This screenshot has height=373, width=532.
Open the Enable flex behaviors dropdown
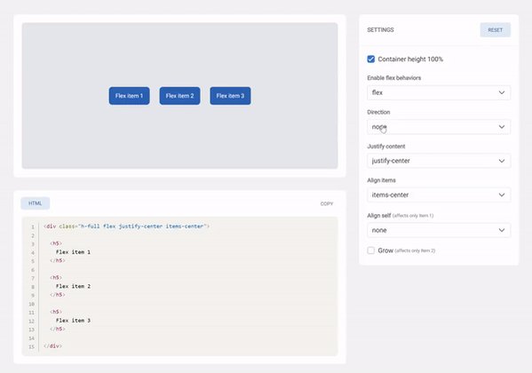tap(439, 92)
